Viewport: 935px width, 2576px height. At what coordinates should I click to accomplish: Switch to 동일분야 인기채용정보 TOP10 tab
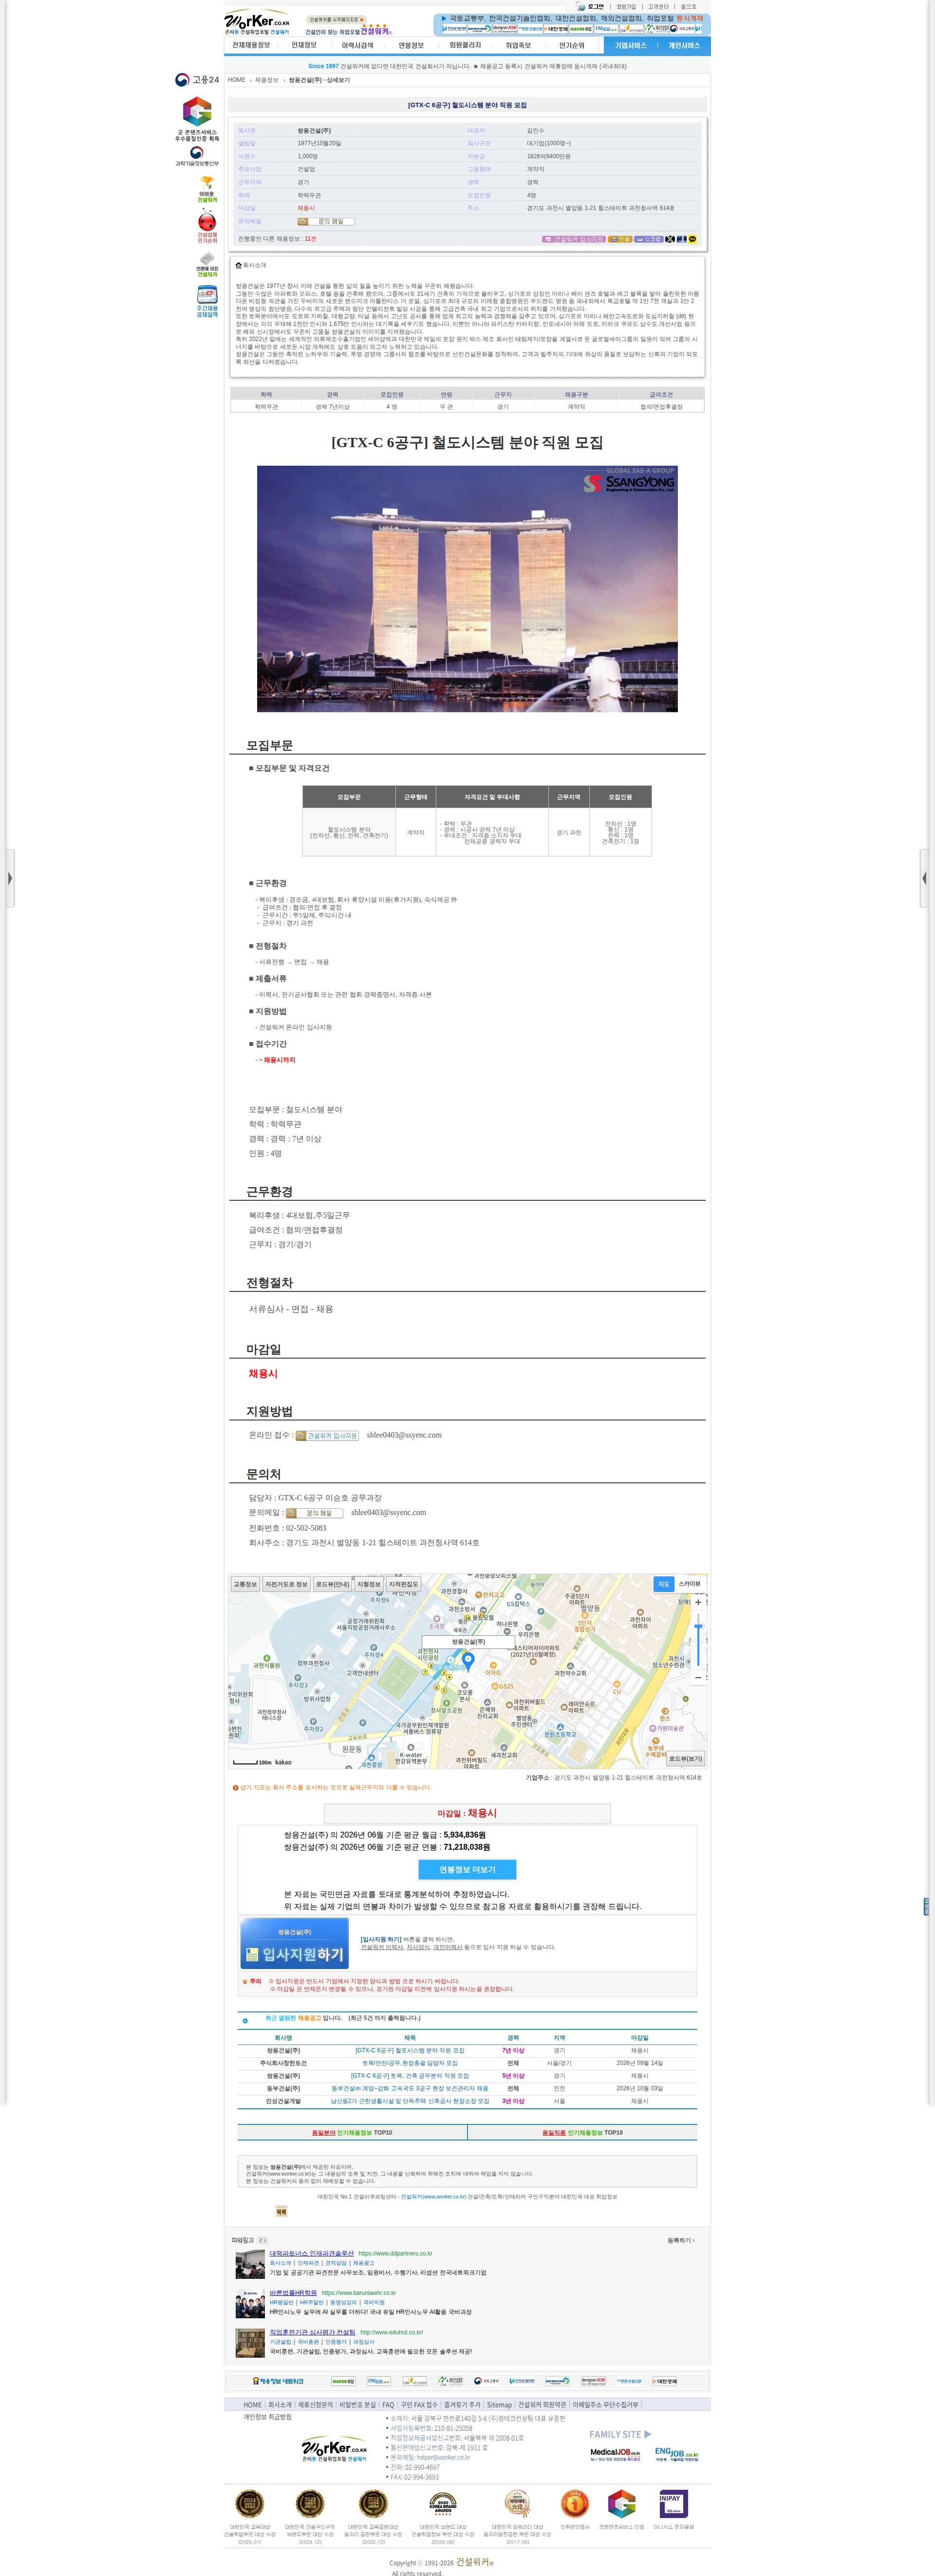(352, 2133)
